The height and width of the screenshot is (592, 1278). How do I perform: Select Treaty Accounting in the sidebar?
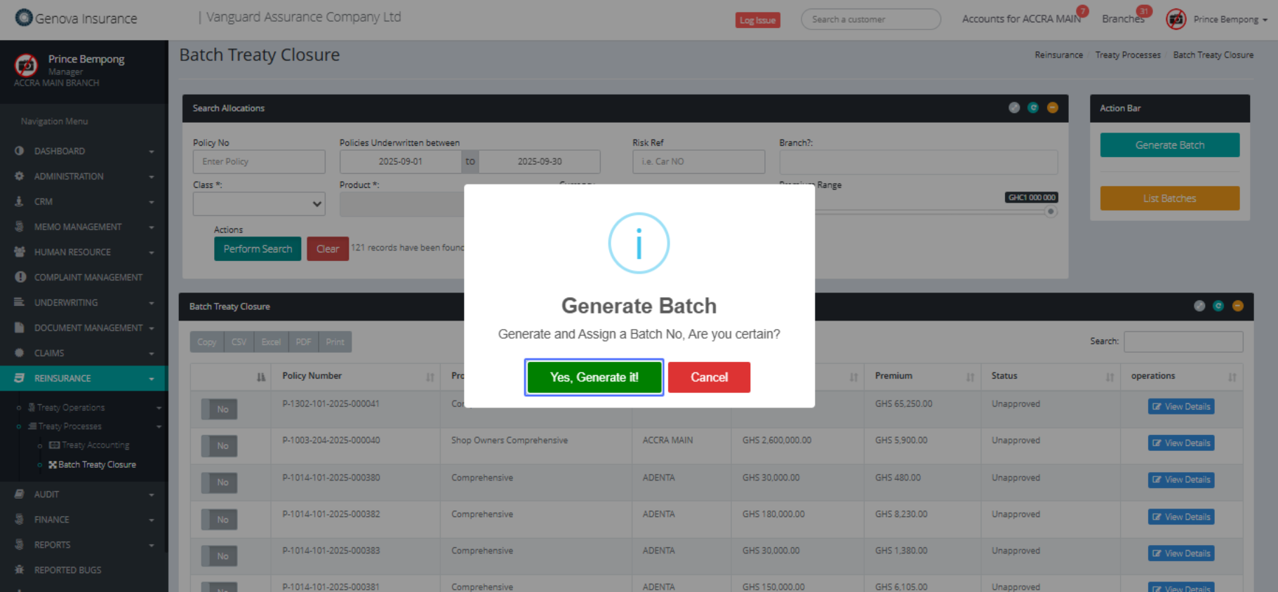(95, 445)
